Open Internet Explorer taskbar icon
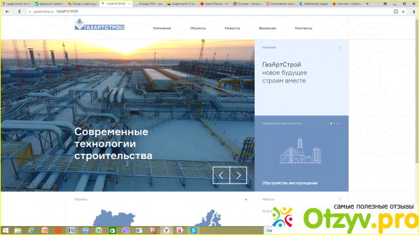 click(32, 230)
